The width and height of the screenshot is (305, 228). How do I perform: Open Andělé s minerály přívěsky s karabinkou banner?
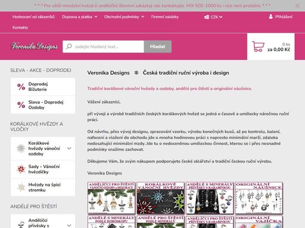210,198
